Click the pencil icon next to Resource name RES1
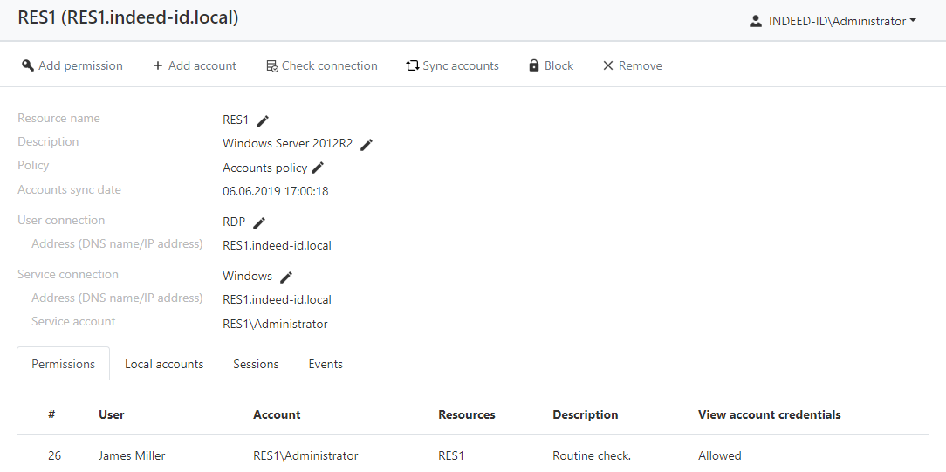 (263, 121)
